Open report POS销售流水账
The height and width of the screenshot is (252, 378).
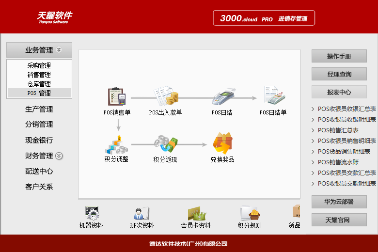click(x=338, y=162)
